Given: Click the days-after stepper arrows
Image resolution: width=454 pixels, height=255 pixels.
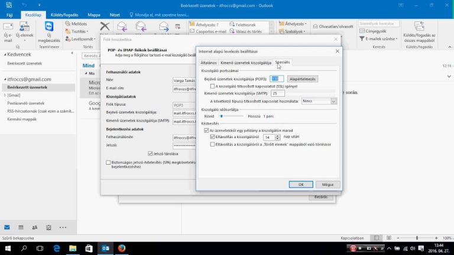Looking at the screenshot, I should pos(277,137).
